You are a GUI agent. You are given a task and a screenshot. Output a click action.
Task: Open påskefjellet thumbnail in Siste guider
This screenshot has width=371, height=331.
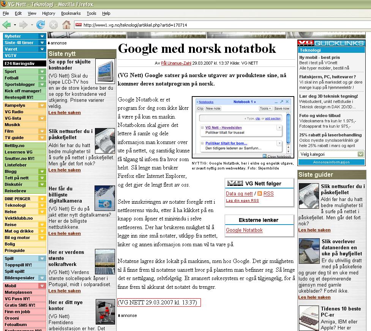pos(309,196)
